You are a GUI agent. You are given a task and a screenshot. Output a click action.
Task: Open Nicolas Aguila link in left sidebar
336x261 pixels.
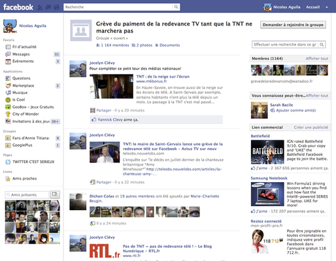click(33, 25)
